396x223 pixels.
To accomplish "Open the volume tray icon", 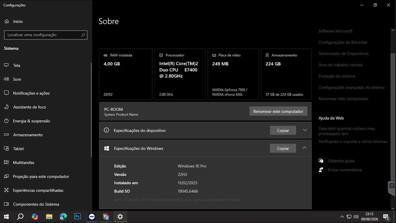I will pos(356,217).
